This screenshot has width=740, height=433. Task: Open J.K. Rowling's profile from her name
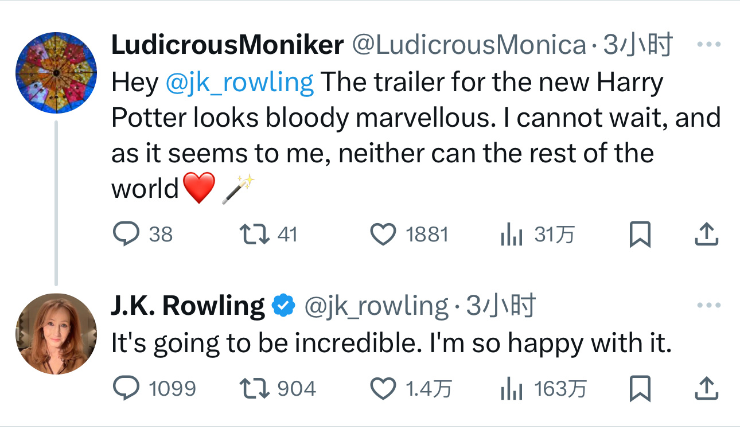coord(188,306)
